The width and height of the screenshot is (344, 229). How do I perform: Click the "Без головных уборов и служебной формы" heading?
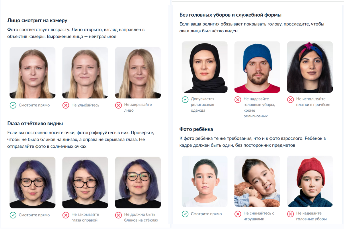(230, 15)
